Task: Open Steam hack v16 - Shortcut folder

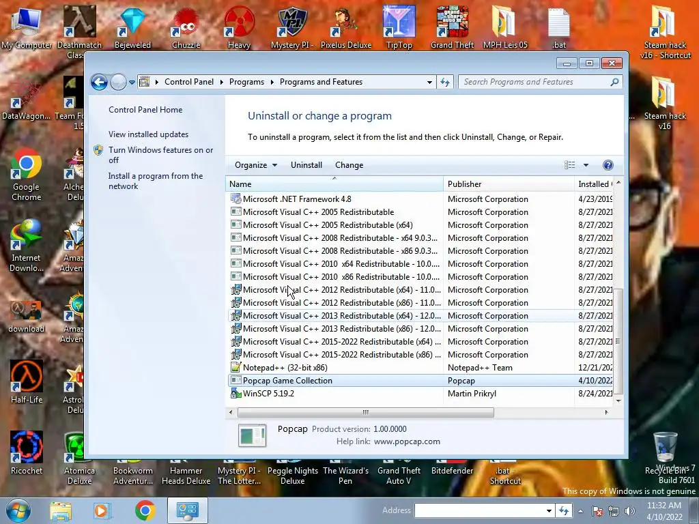Action: click(x=665, y=33)
